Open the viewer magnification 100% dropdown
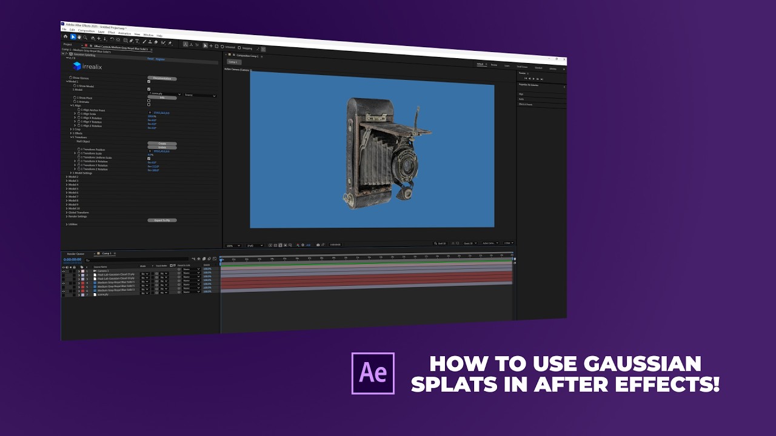776x436 pixels. coord(233,245)
